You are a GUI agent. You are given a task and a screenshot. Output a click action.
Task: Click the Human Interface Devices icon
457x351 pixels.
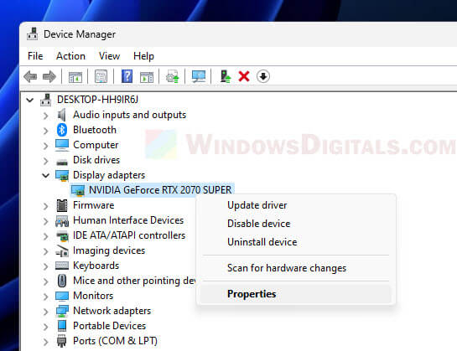pos(62,221)
